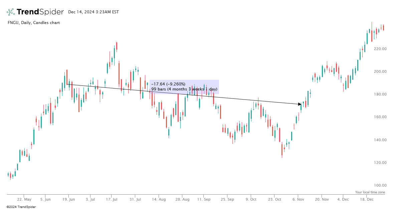395x210 pixels.
Task: Click the 17. Jul date axis label
Action: pos(112,199)
